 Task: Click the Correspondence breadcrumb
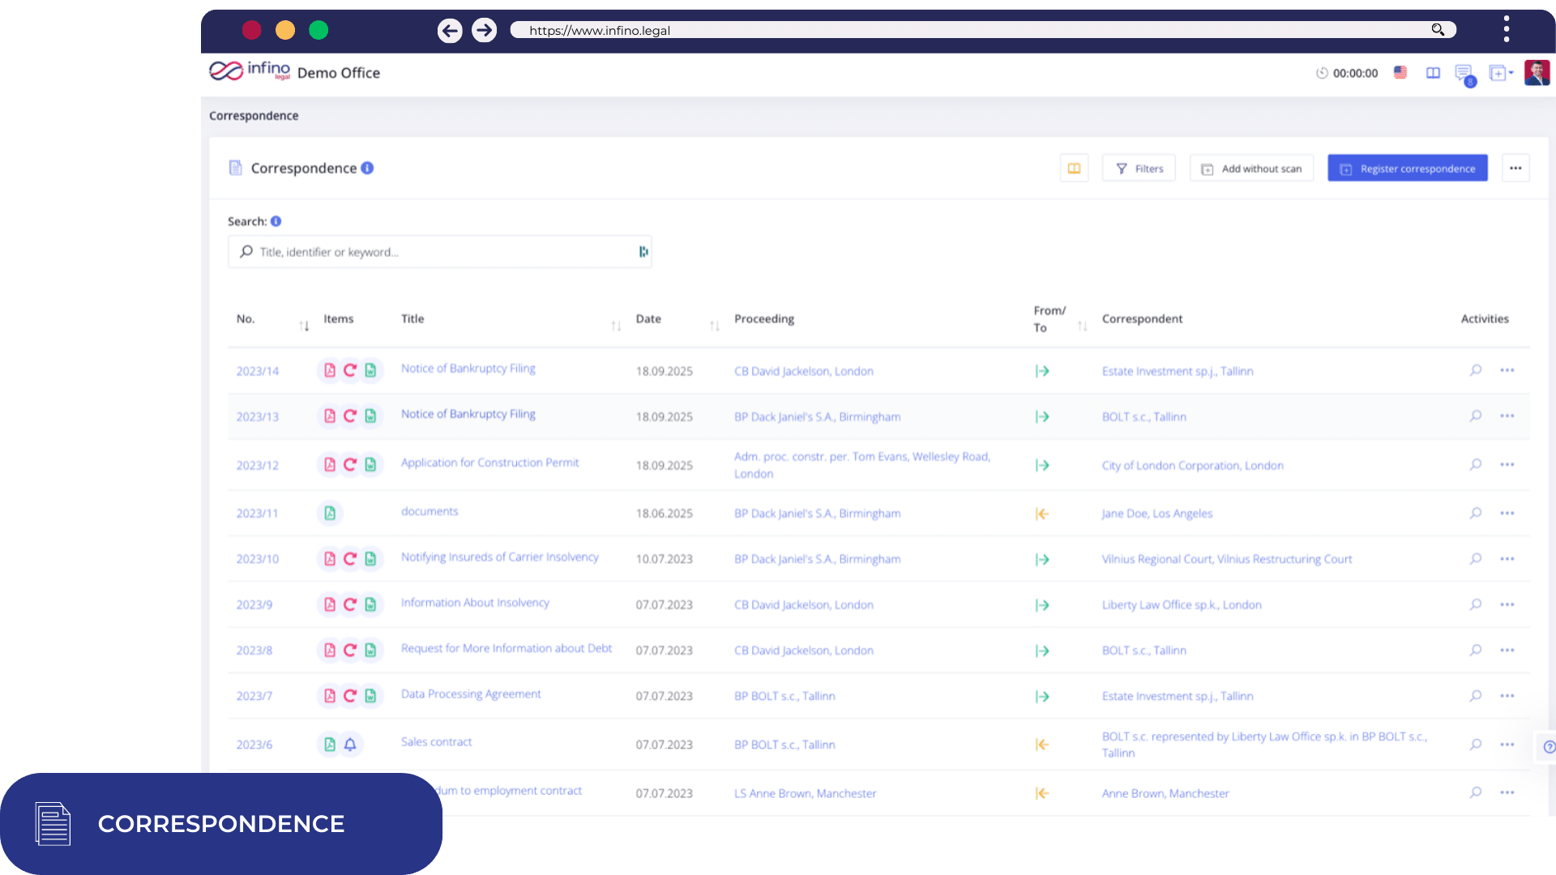point(254,116)
